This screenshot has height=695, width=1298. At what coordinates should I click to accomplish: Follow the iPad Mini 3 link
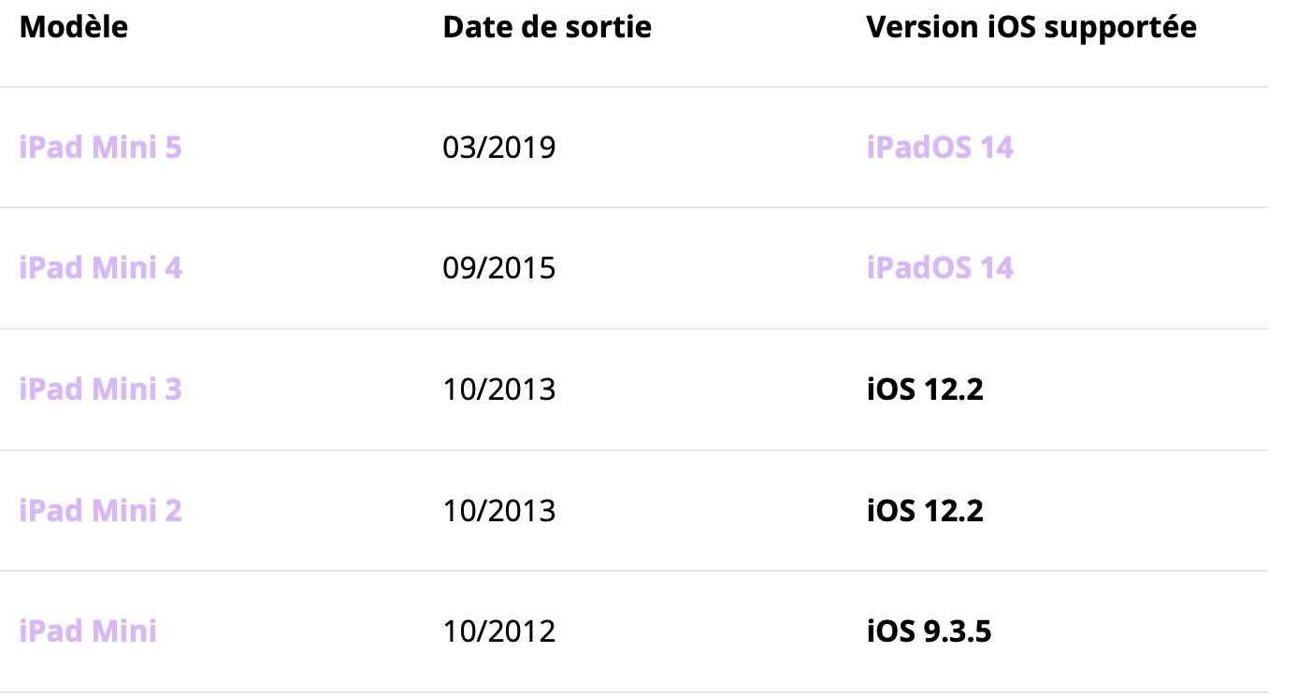coord(100,390)
